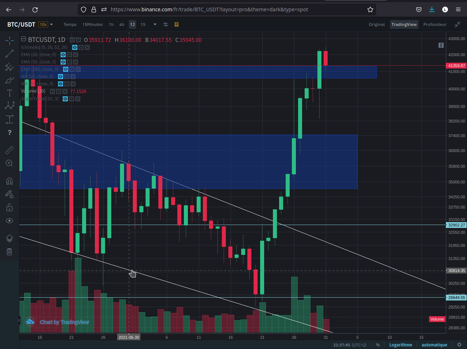Open the BTC/USDT pair dropdown arrow
Image resolution: width=467 pixels, height=349 pixels.
pos(51,24)
